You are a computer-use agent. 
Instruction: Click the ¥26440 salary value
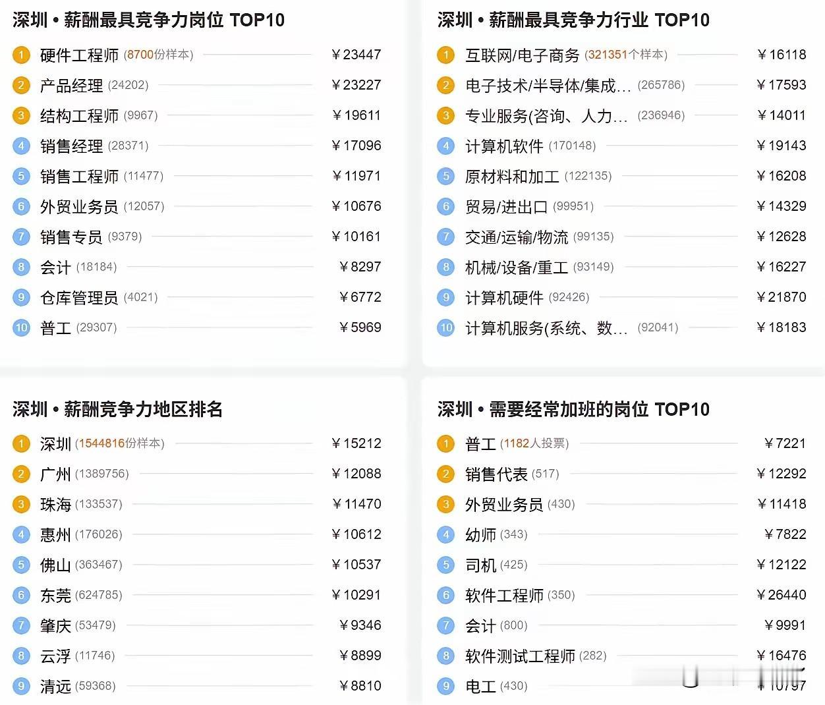782,595
